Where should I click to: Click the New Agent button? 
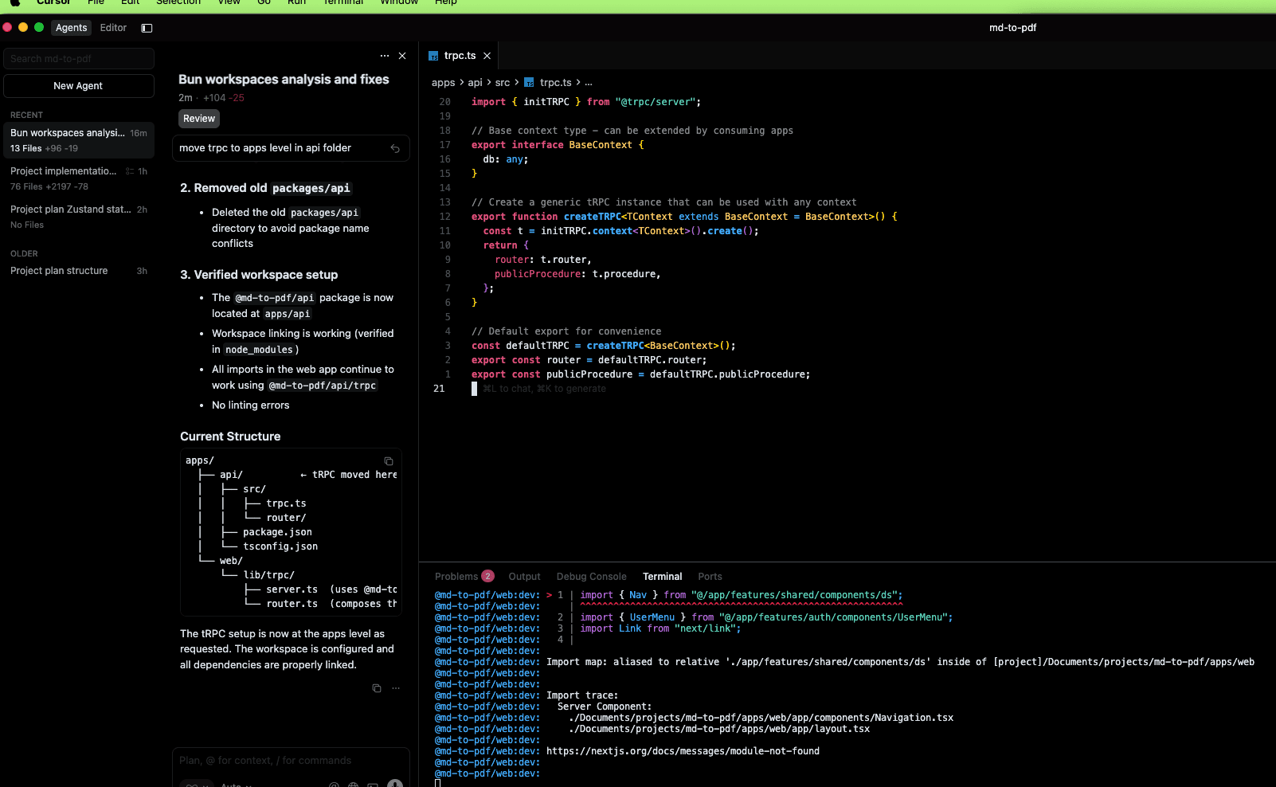coord(78,86)
